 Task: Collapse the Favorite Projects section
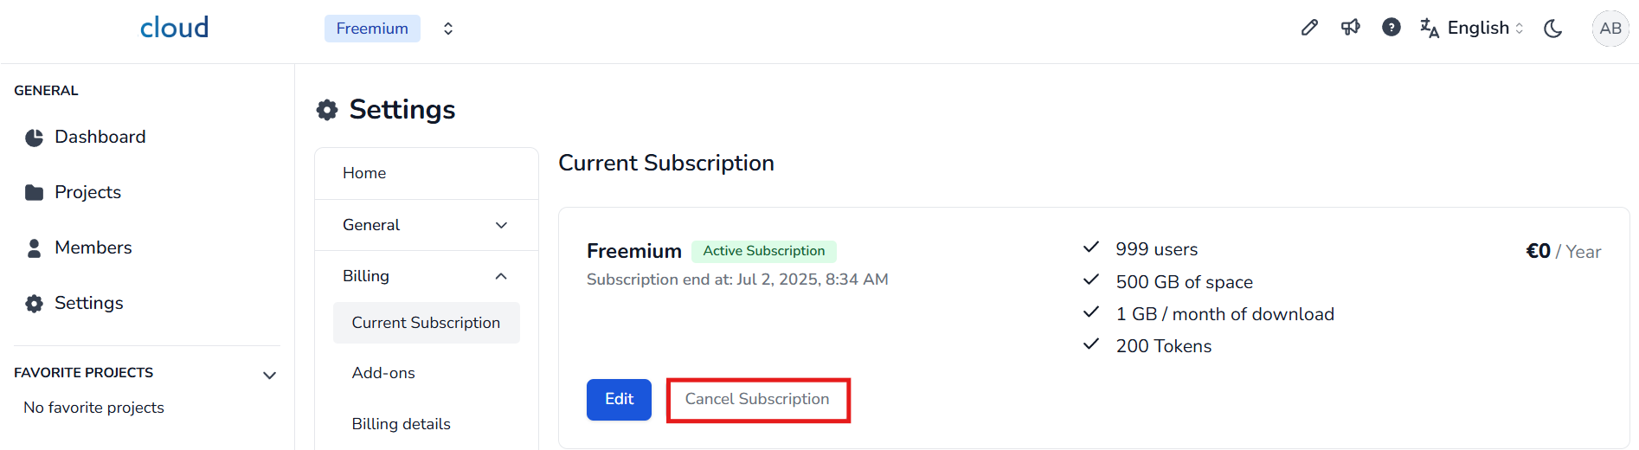click(x=269, y=375)
